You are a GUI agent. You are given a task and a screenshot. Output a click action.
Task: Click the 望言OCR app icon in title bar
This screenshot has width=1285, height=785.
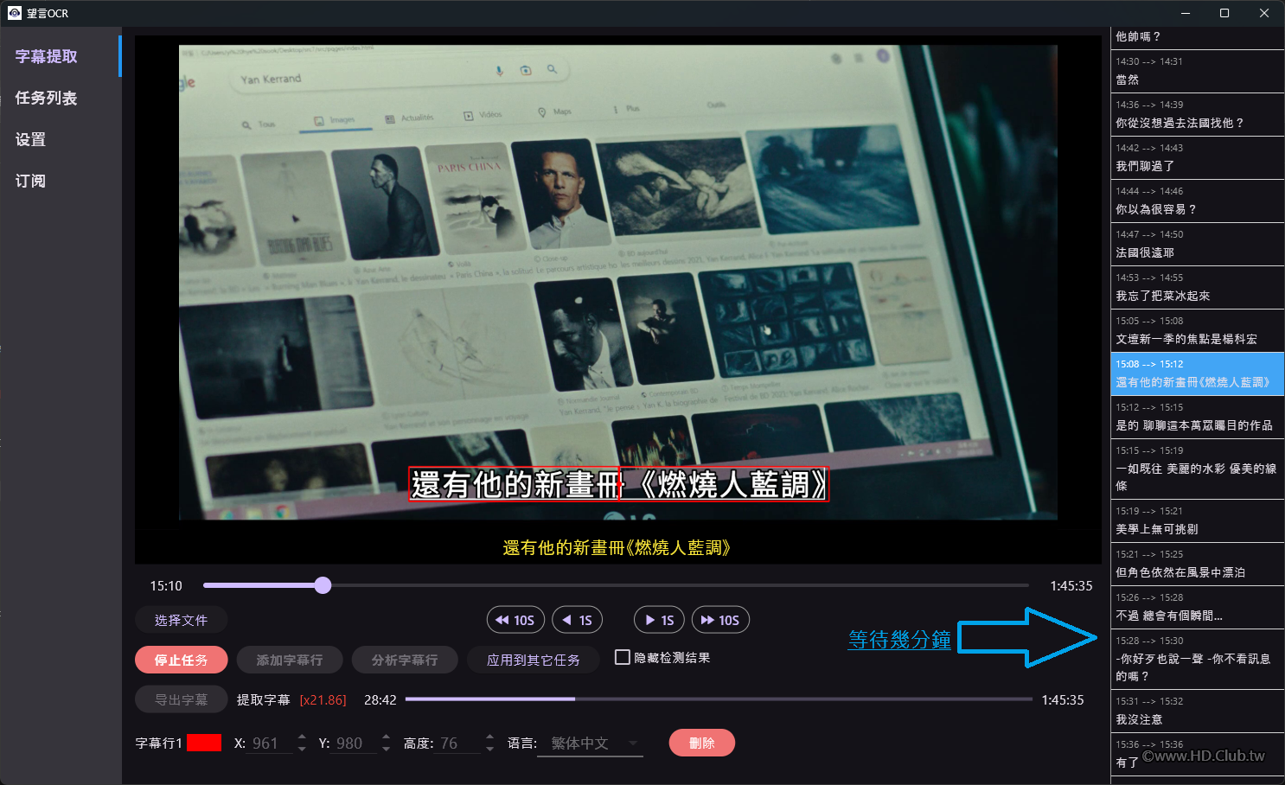pyautogui.click(x=14, y=13)
